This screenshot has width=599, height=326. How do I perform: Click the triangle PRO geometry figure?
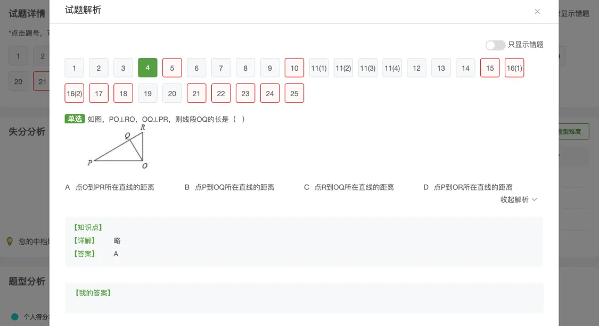[118, 147]
